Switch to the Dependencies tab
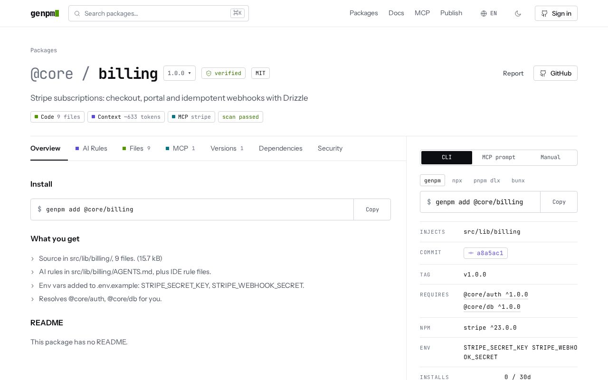 click(x=281, y=148)
